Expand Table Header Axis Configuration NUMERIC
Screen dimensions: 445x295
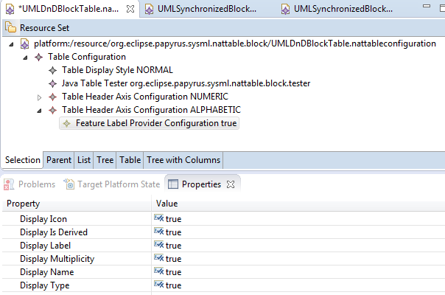[39, 97]
